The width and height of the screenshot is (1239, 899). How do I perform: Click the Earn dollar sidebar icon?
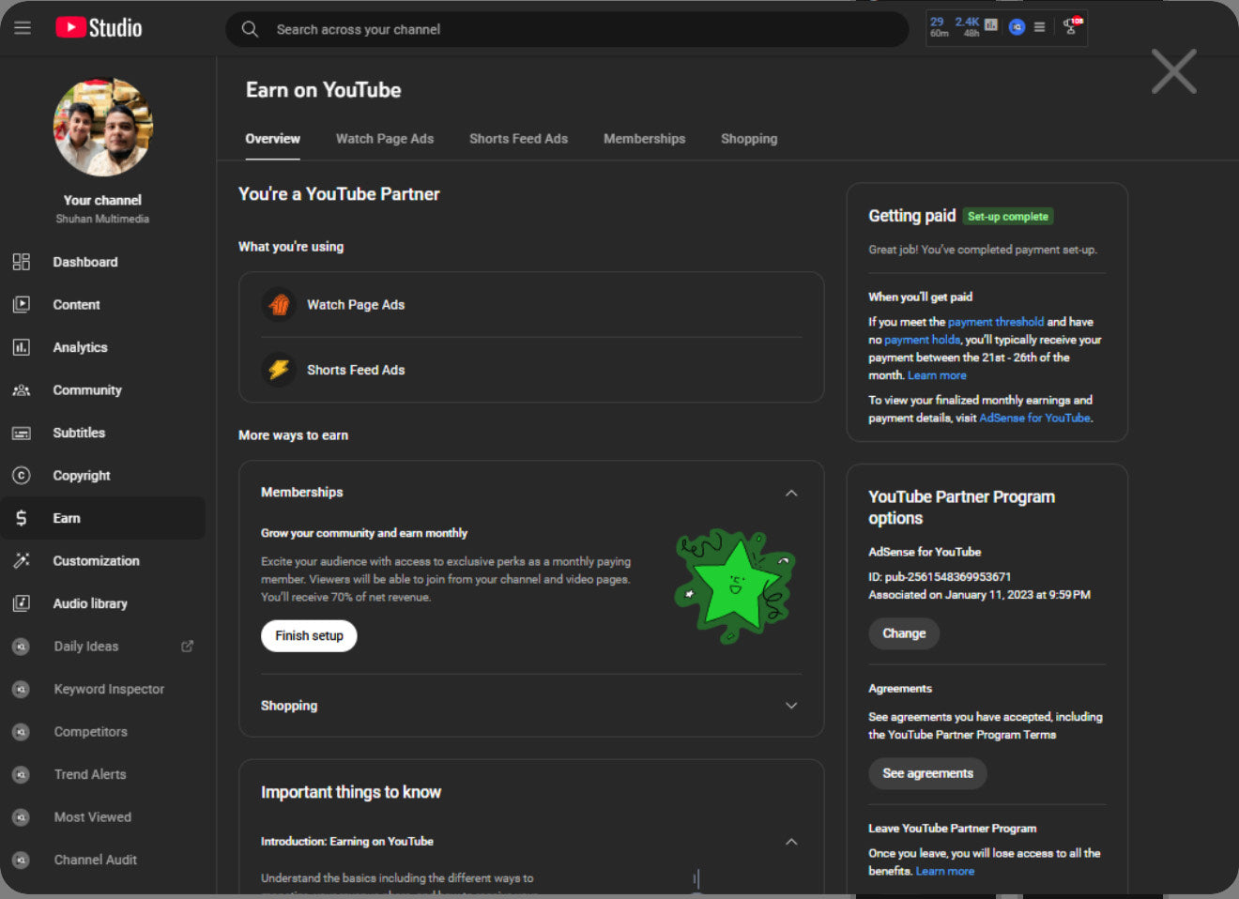coord(22,518)
